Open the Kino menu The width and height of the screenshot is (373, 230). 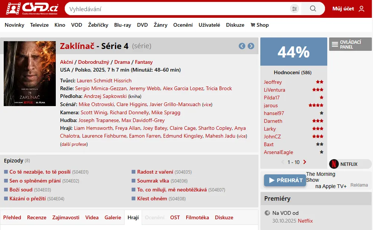pyautogui.click(x=60, y=25)
